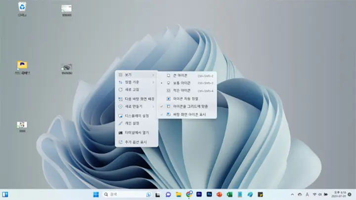Viewport: 356px width, 200px height.
Task: Open 디스플레이 설정 (Display settings)
Action: tap(136, 116)
